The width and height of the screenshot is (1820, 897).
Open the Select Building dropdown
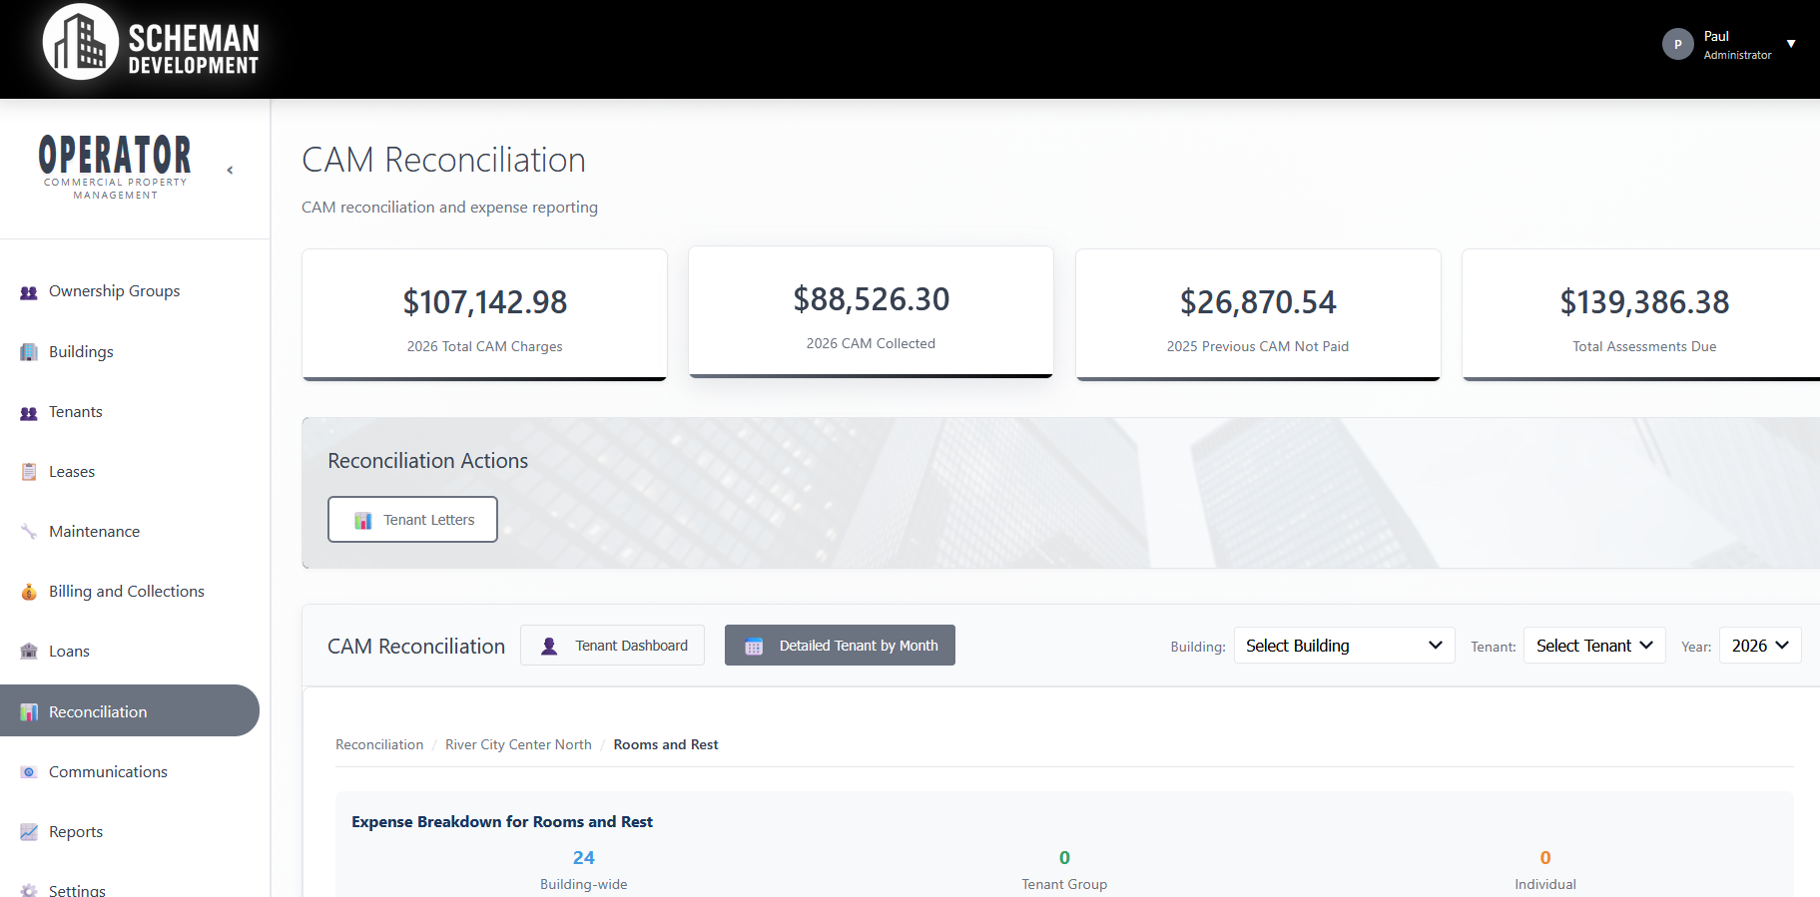(x=1344, y=646)
